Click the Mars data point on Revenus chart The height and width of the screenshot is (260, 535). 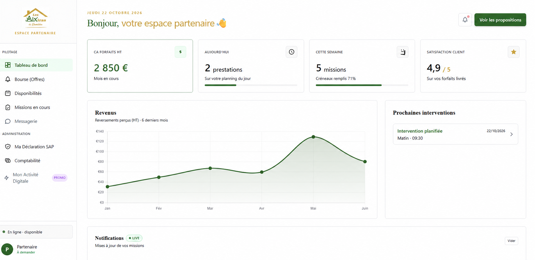point(210,168)
